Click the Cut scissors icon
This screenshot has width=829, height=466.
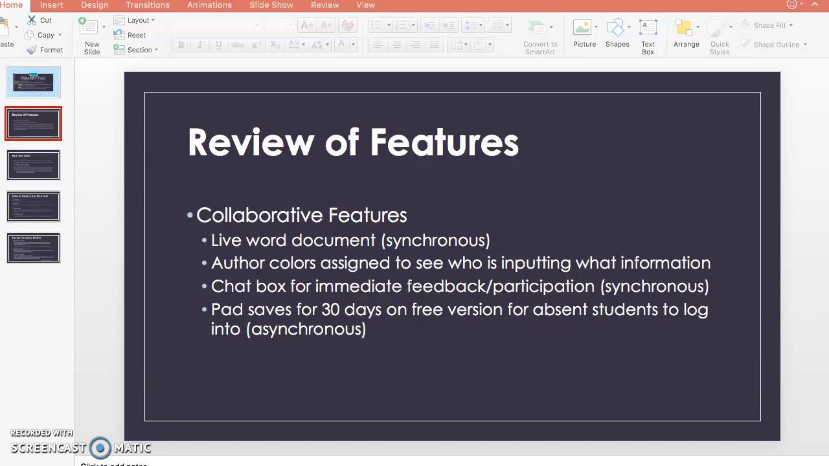31,20
